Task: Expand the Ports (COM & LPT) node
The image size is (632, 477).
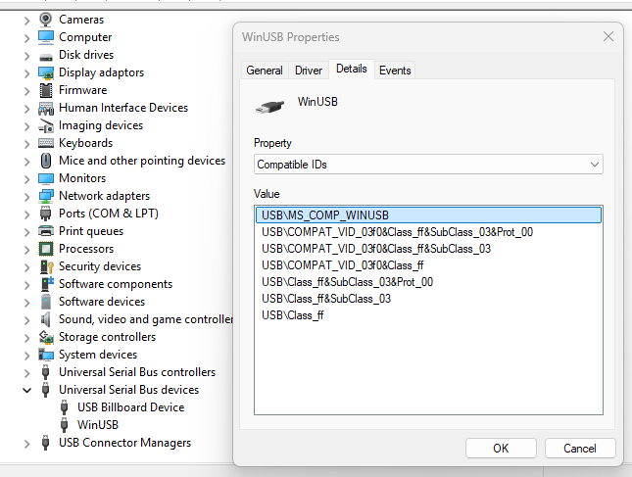Action: (26, 214)
